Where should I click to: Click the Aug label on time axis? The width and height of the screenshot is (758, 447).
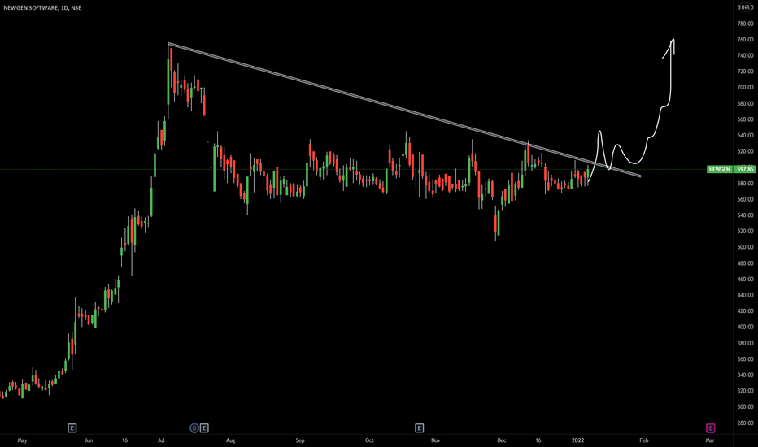[231, 440]
